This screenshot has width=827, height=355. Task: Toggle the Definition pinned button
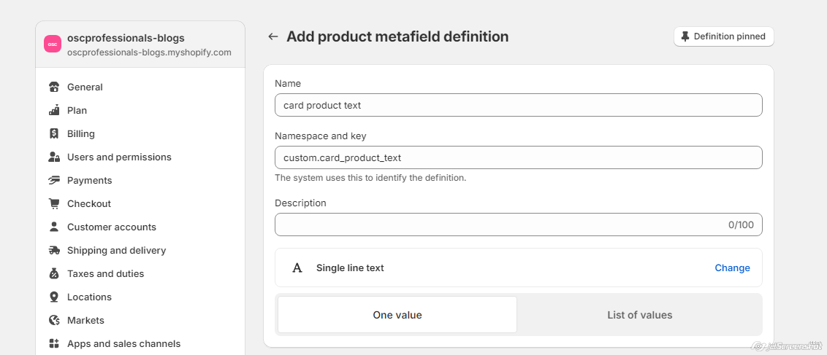click(x=723, y=36)
